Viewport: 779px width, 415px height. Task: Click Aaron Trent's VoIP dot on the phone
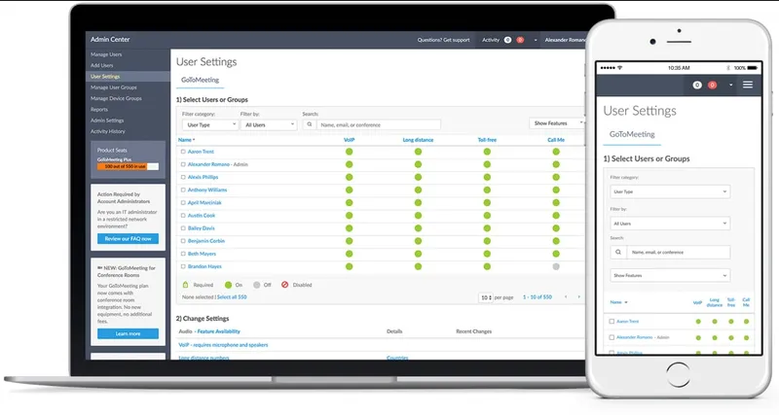click(x=698, y=322)
